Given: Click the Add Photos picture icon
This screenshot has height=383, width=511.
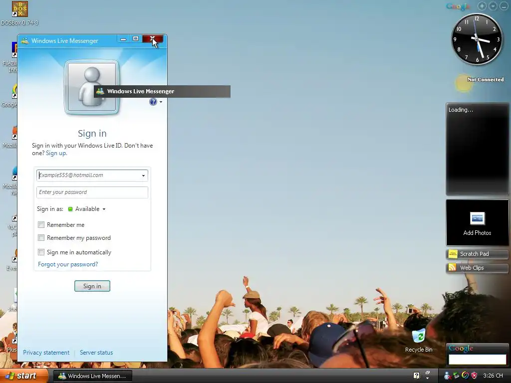Looking at the screenshot, I should [477, 218].
